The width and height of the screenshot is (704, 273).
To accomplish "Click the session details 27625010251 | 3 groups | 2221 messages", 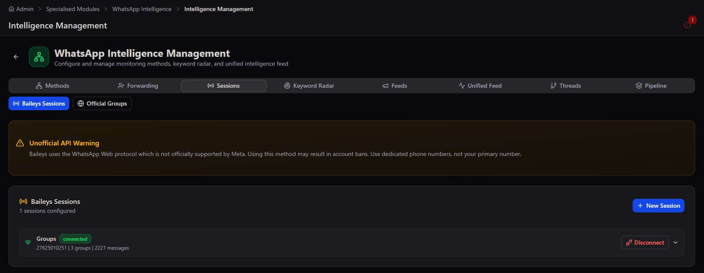I will tap(82, 248).
